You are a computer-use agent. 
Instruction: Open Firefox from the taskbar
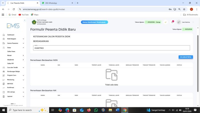pos(89,110)
